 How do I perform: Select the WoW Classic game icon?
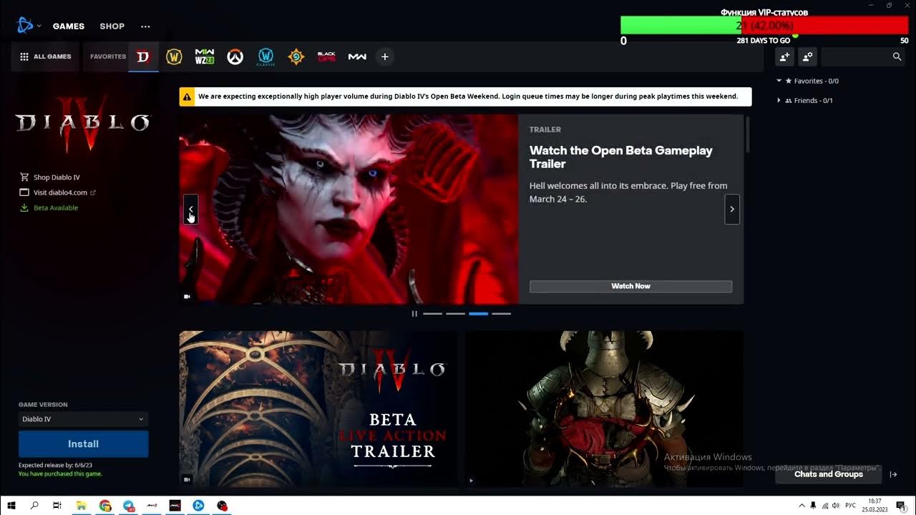pos(265,57)
